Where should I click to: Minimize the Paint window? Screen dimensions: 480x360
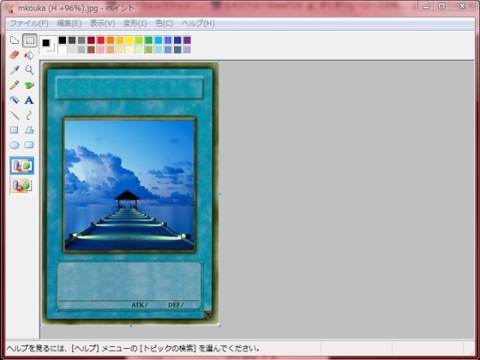[426, 7]
